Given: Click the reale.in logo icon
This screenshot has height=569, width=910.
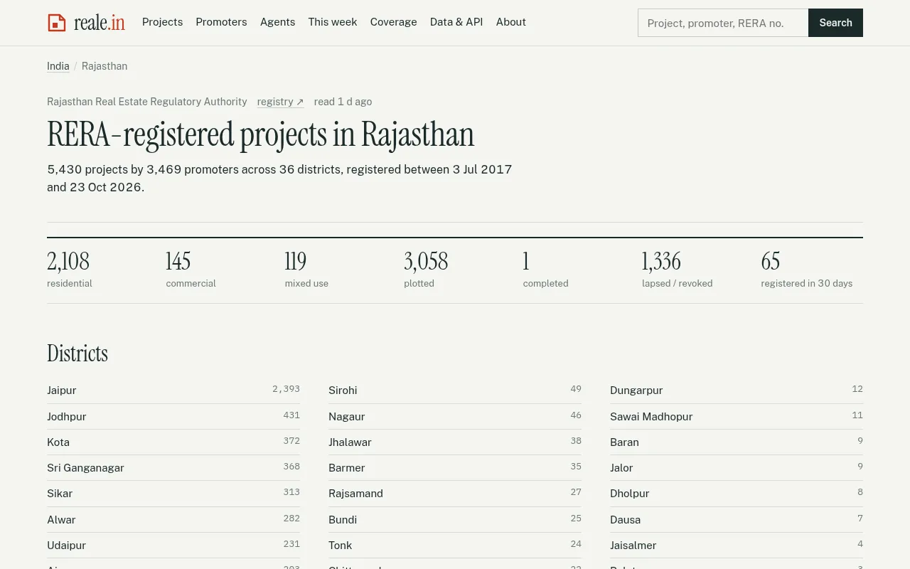Looking at the screenshot, I should pyautogui.click(x=57, y=23).
